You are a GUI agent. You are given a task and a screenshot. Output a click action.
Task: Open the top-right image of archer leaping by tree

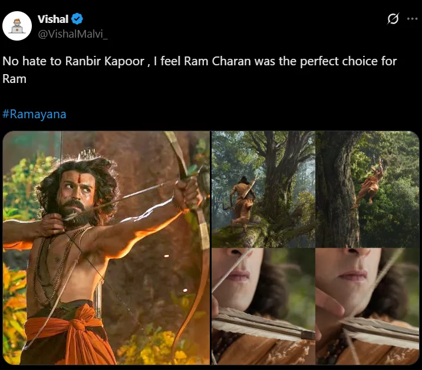click(x=367, y=188)
